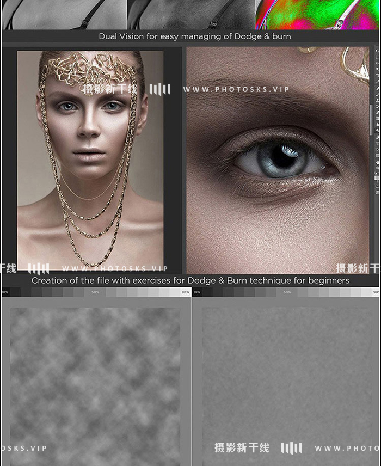The width and height of the screenshot is (381, 466).
Task: Pick the 10% swatch in right strip
Action: 197,292
